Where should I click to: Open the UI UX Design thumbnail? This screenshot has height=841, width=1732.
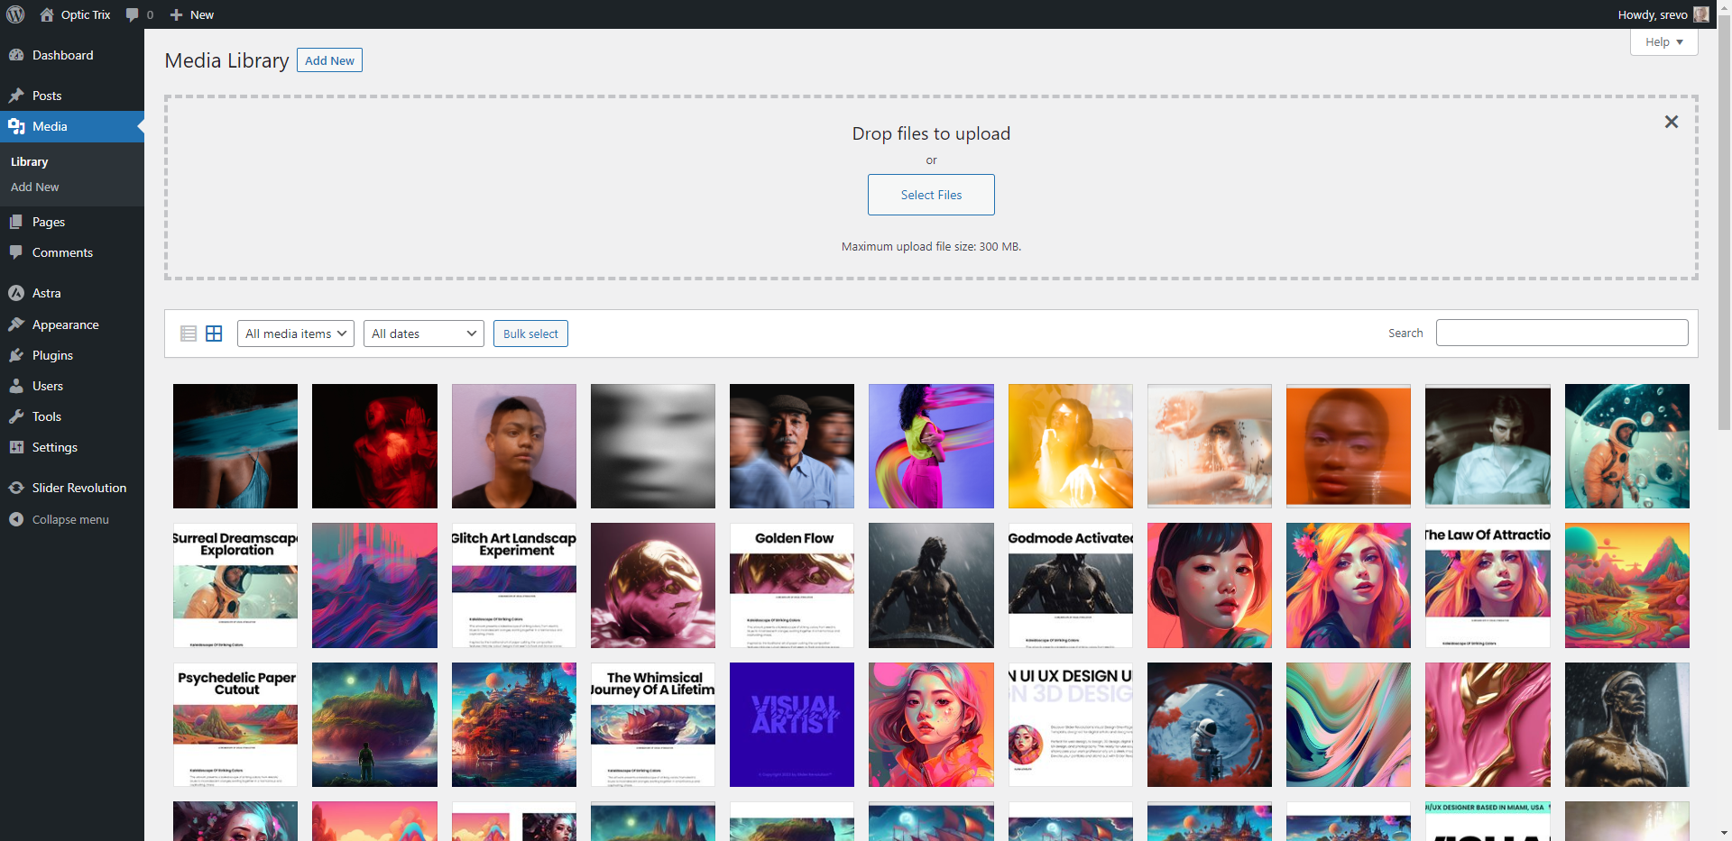pyautogui.click(x=1071, y=725)
